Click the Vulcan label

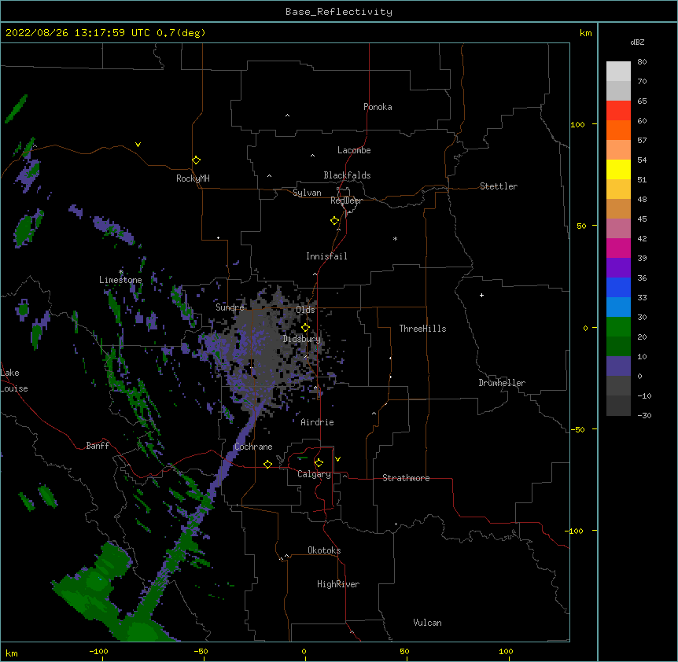coord(427,623)
